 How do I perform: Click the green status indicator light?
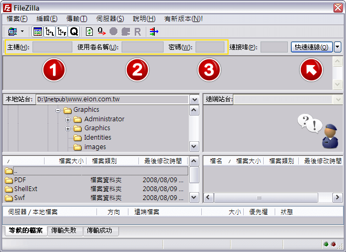tap(326, 244)
